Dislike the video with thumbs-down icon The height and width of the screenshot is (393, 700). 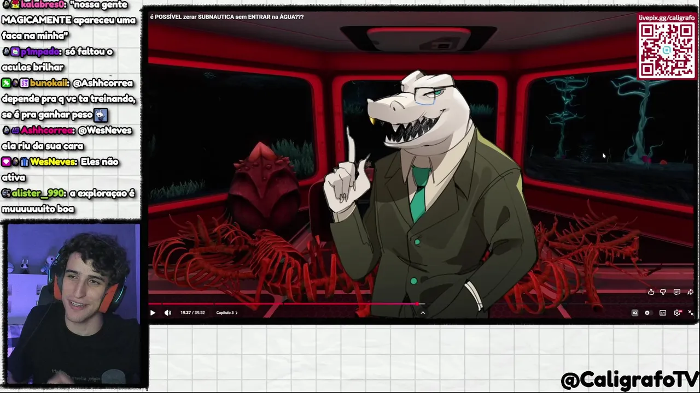(x=663, y=292)
